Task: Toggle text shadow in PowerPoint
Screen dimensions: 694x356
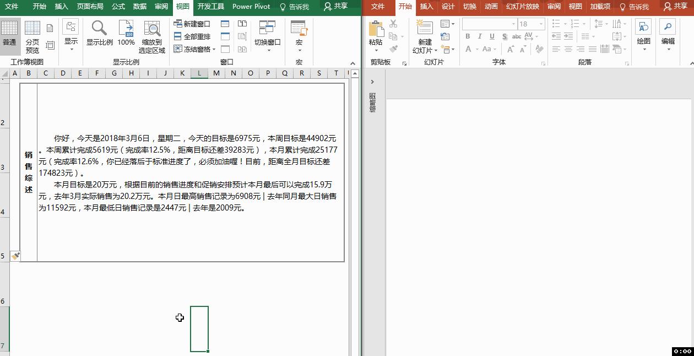Action: 505,36
